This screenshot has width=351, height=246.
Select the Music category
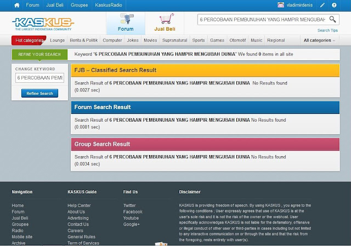click(257, 41)
